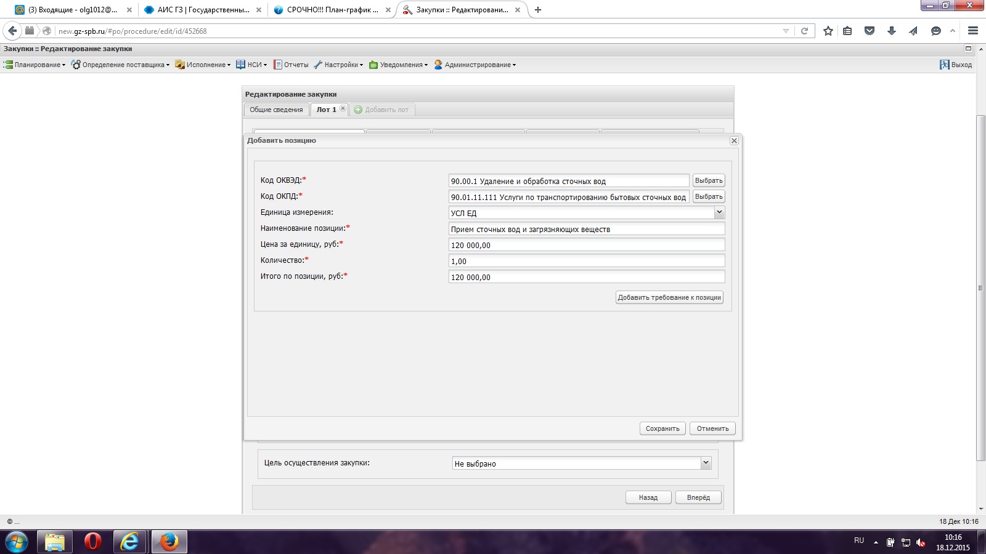Image resolution: width=986 pixels, height=554 pixels.
Task: Click the RU language indicator
Action: [859, 540]
